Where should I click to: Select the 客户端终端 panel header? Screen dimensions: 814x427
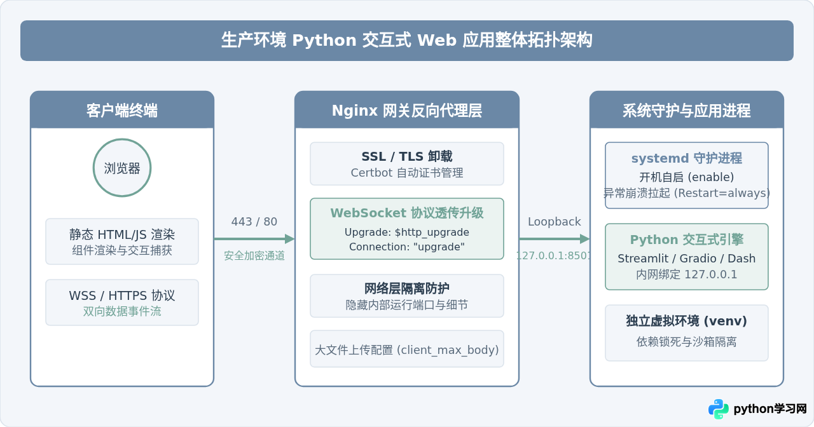pos(122,110)
